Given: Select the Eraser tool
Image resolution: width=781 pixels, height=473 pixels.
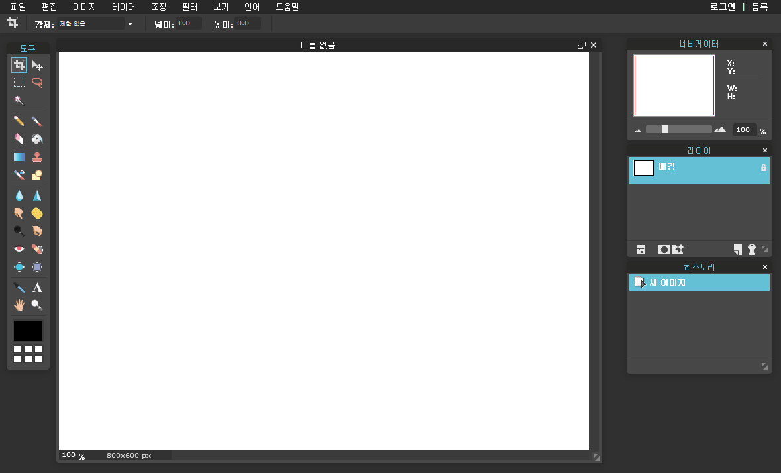Looking at the screenshot, I should click(x=19, y=139).
